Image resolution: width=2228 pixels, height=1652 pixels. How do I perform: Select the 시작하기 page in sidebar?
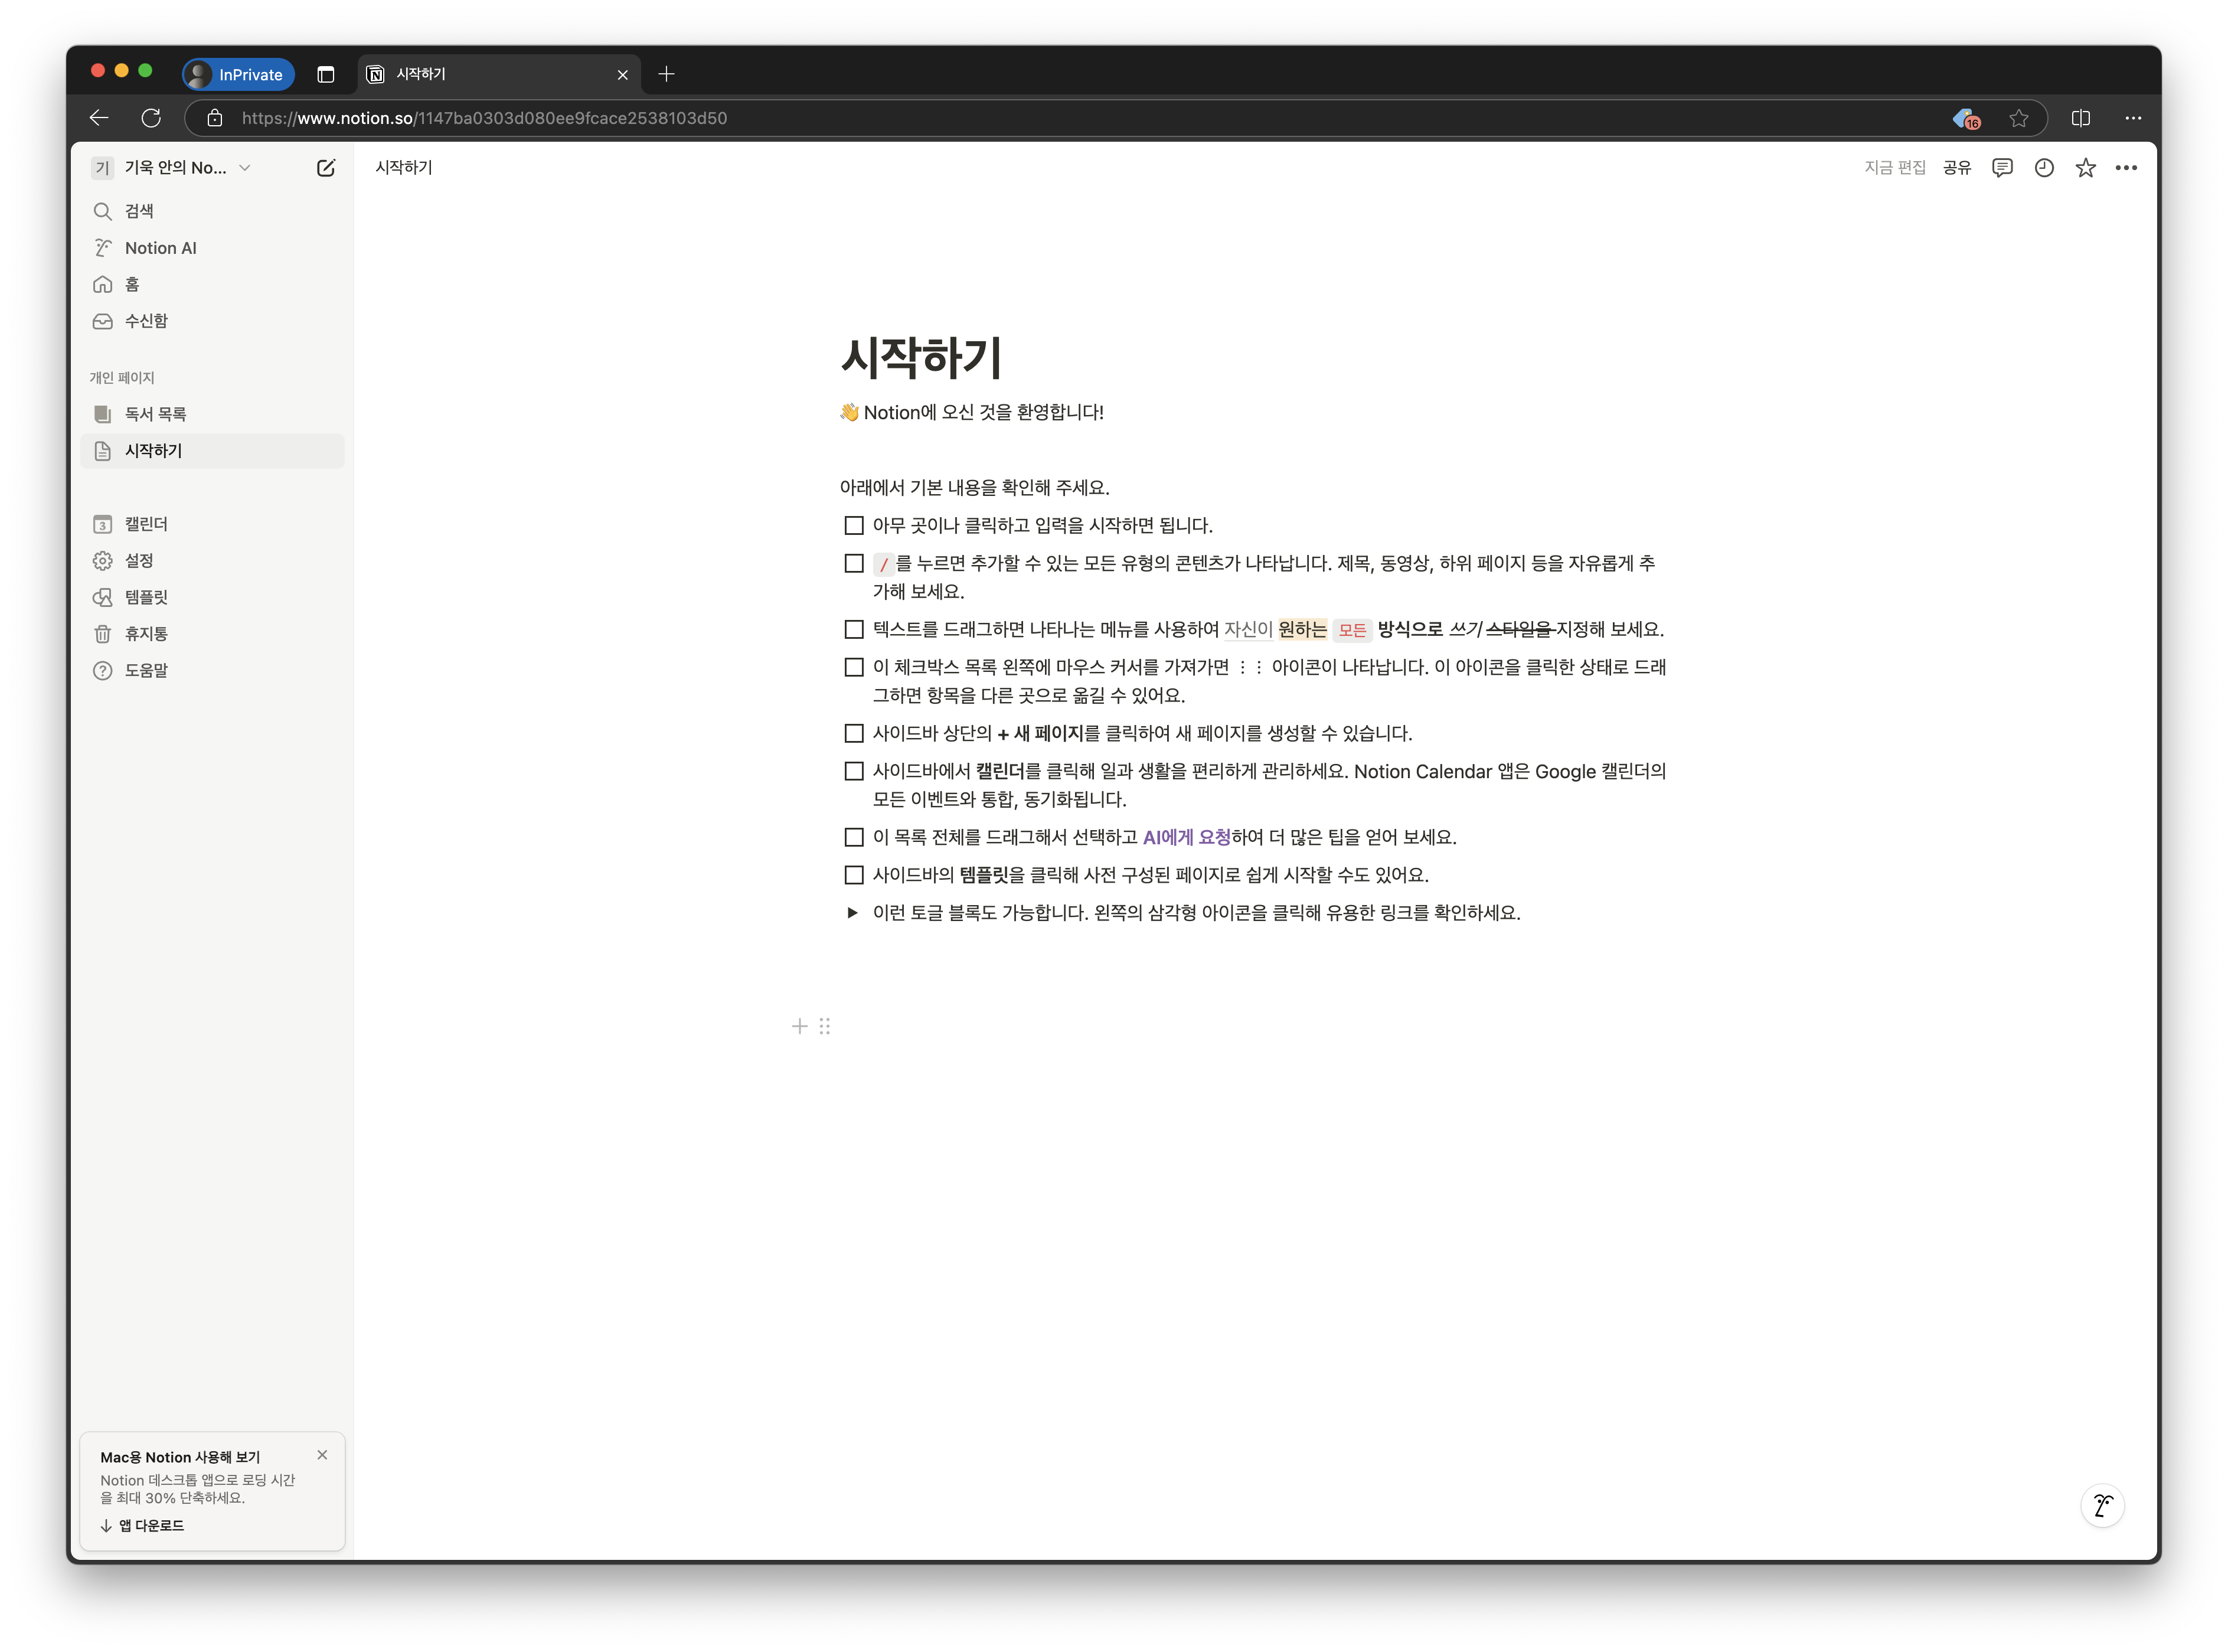click(212, 451)
